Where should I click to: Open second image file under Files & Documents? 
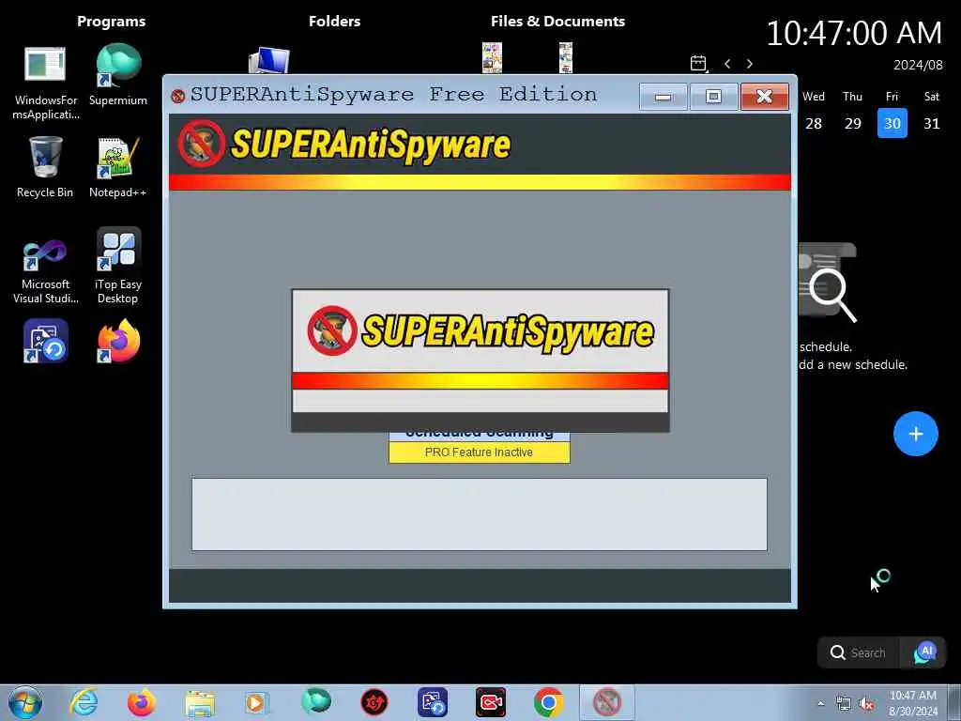point(566,57)
